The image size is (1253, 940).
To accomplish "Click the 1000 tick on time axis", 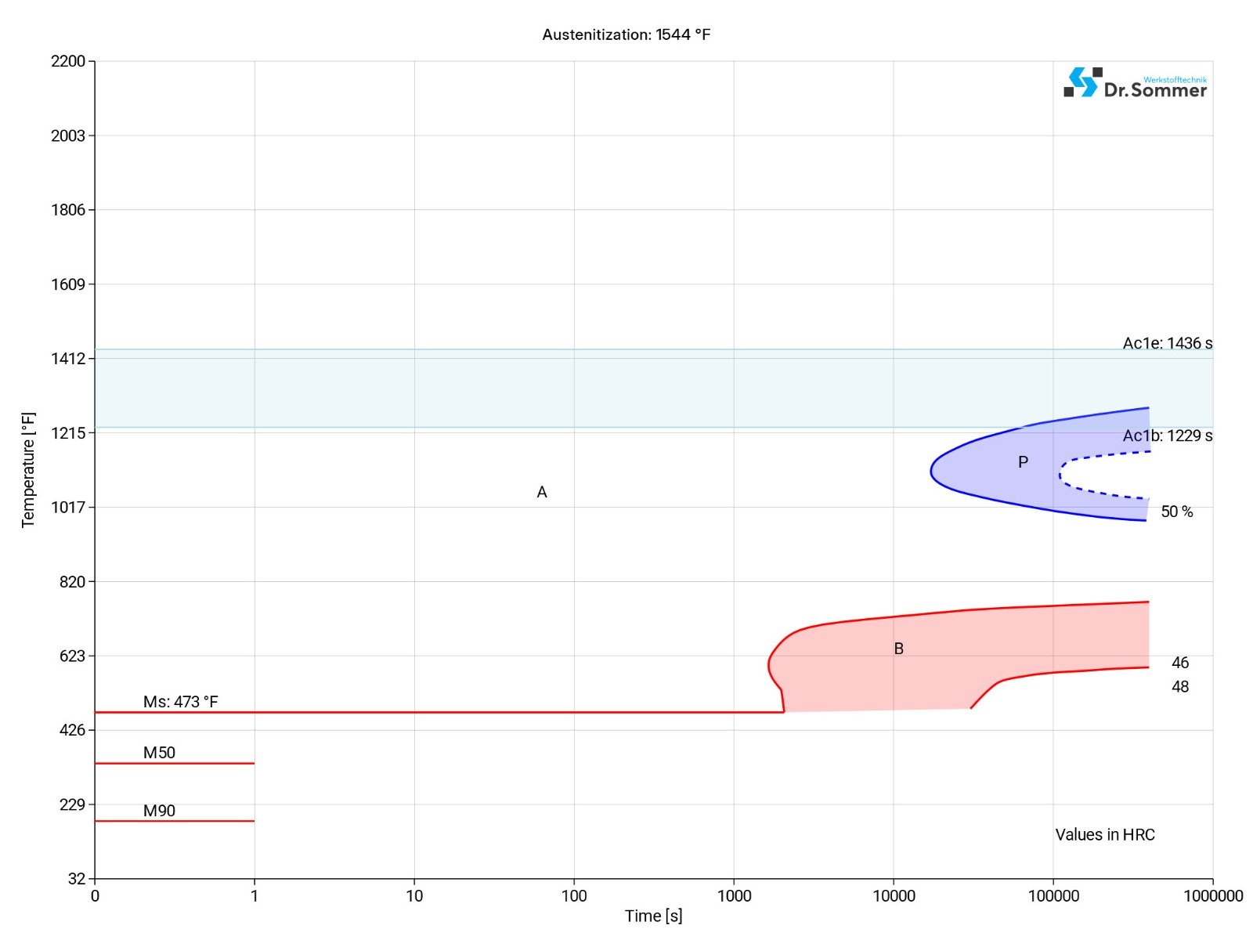I will coord(734,896).
